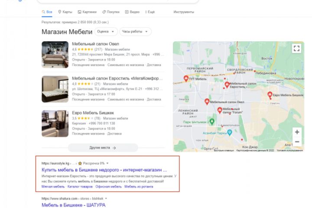Click the Парк Ынтымак 2 map marker
Viewport: 312px width, 208px height.
tap(212, 122)
